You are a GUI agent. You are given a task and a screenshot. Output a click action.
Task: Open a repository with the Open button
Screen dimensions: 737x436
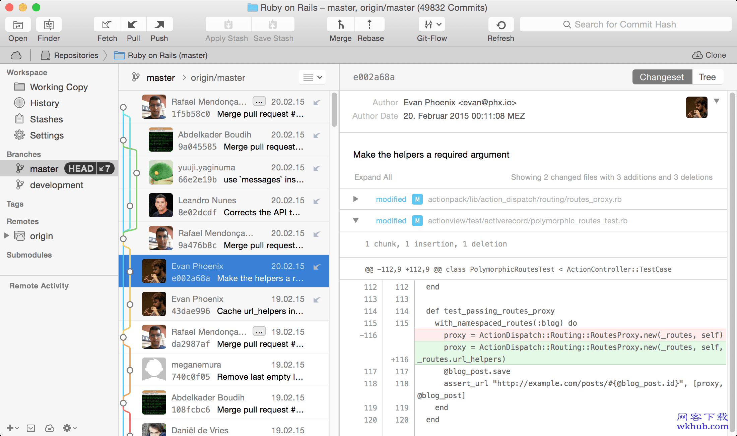(x=18, y=25)
